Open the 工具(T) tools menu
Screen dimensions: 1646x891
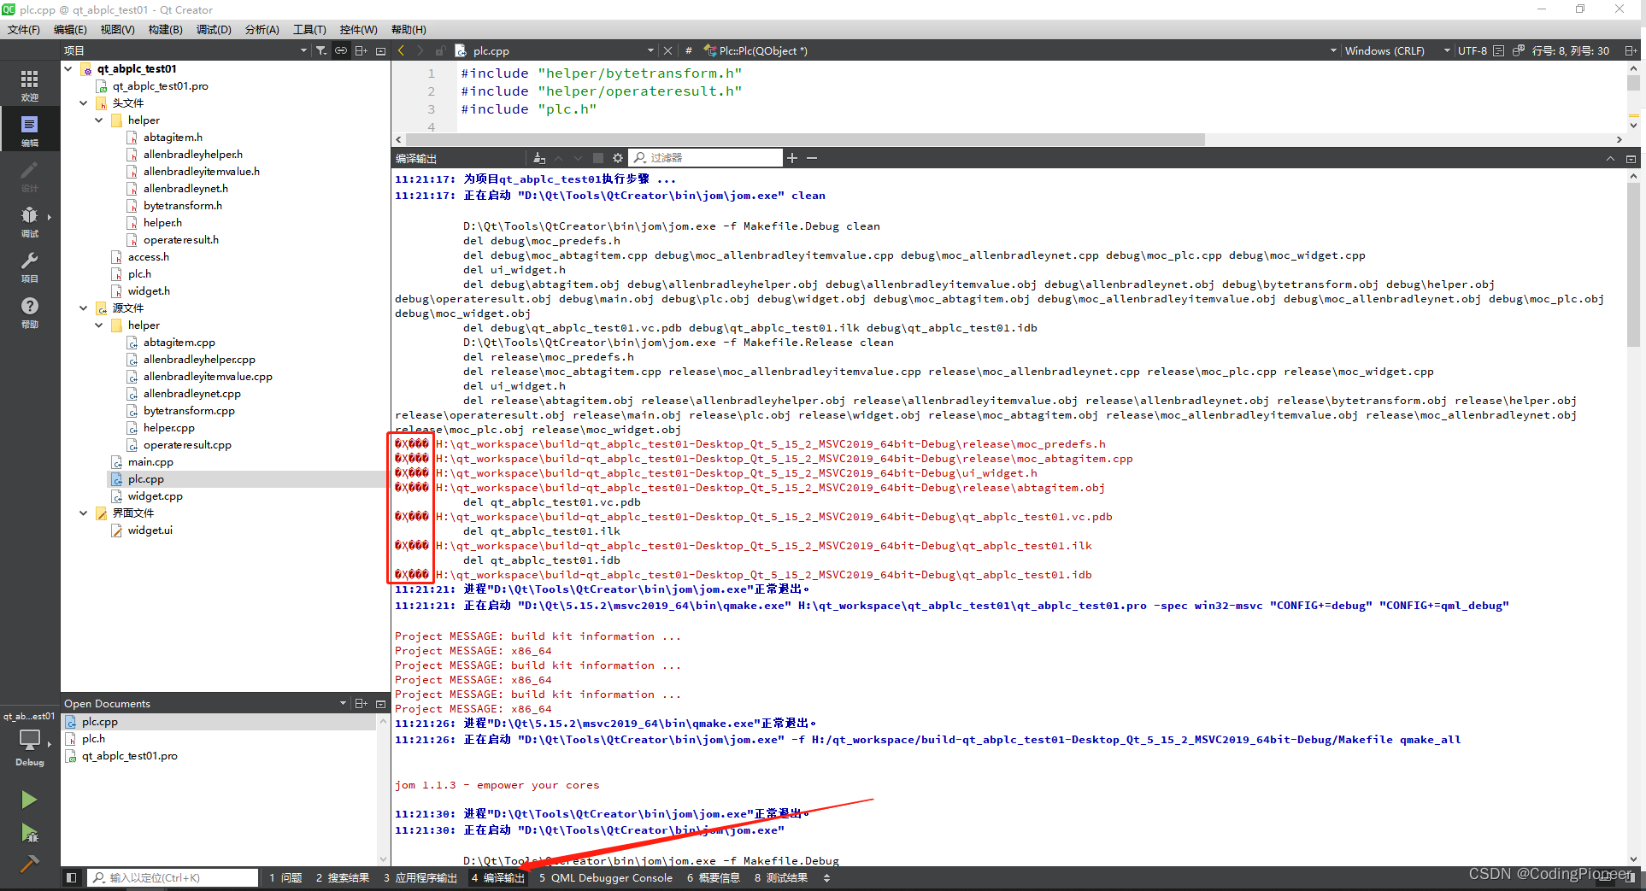pyautogui.click(x=309, y=30)
